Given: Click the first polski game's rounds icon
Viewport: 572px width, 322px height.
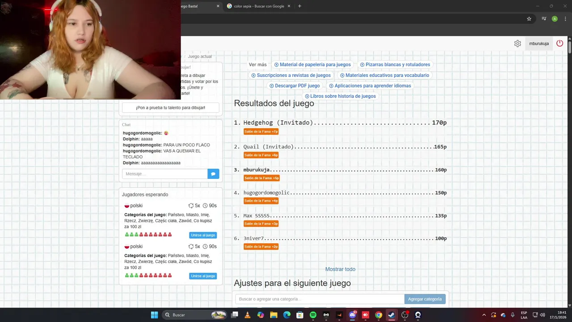Looking at the screenshot, I should point(191,206).
